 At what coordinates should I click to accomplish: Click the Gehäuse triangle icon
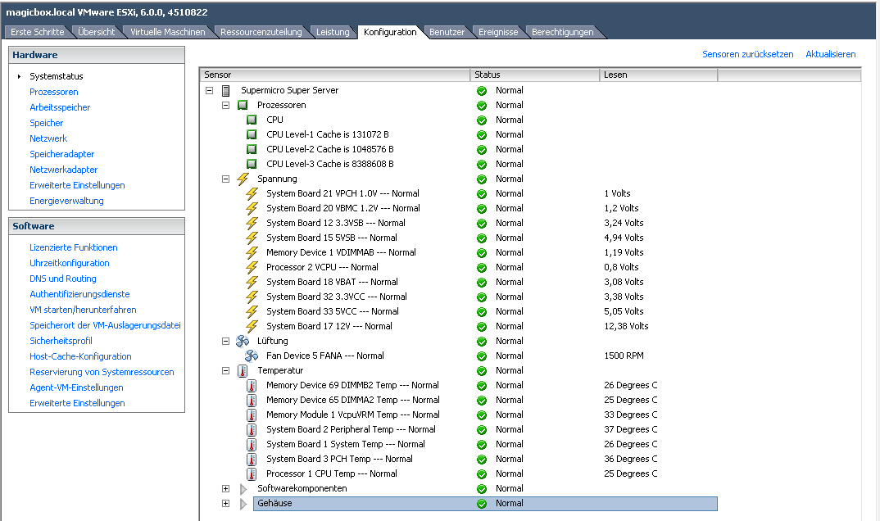pyautogui.click(x=243, y=504)
